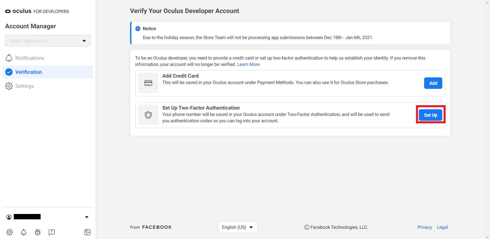The height and width of the screenshot is (239, 490).
Task: Click the credit card icon
Action: coord(148,83)
